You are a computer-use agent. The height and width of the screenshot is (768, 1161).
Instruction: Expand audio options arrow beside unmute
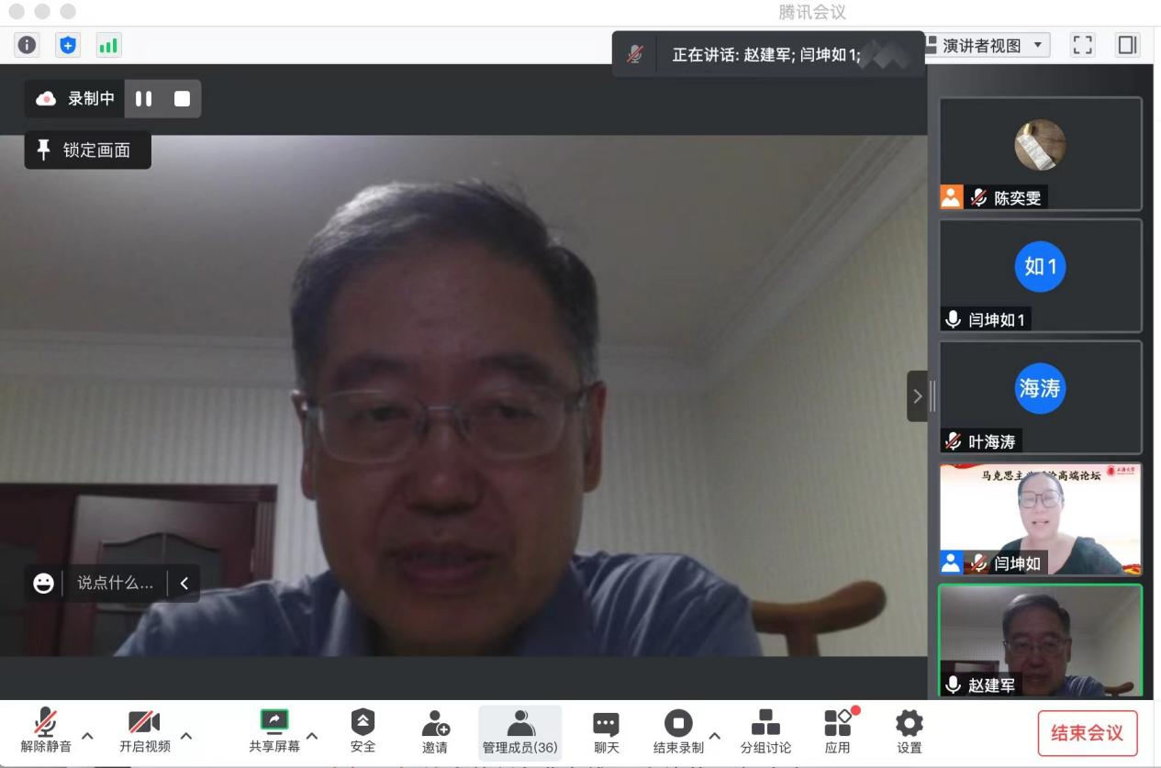[x=87, y=735]
